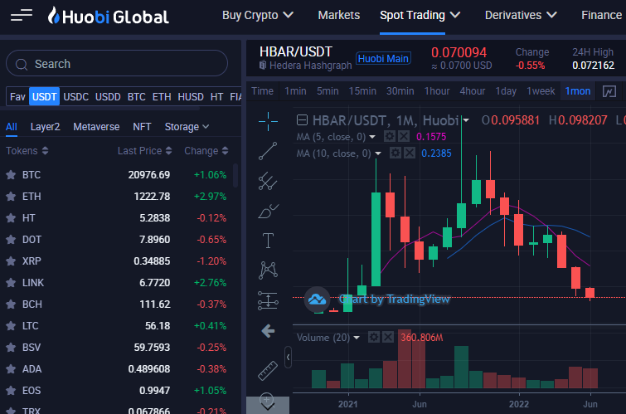626x414 pixels.
Task: Select the XABCD pattern tool
Action: [268, 270]
